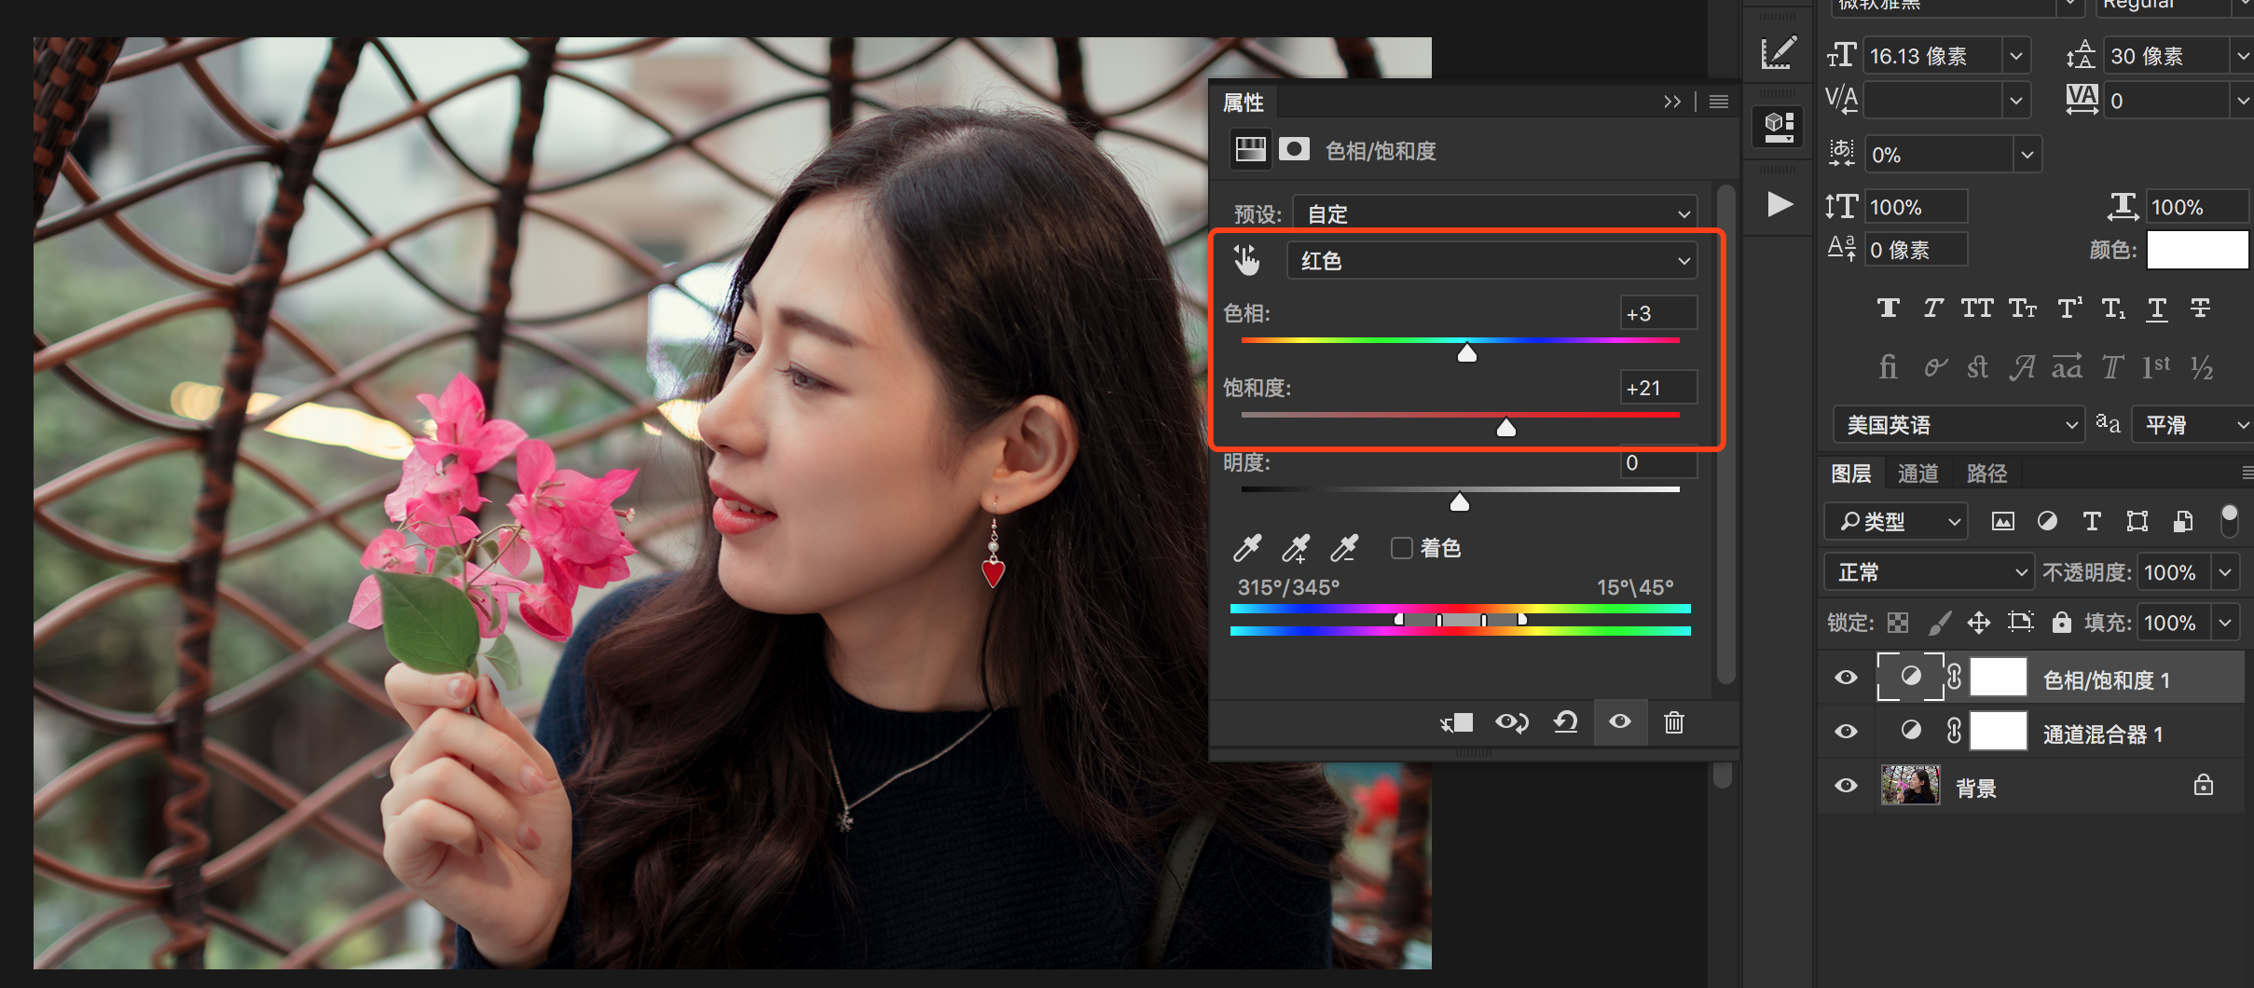Open the leading 30 像素 dropdown
Screen dimensions: 2254x988
[2241, 56]
